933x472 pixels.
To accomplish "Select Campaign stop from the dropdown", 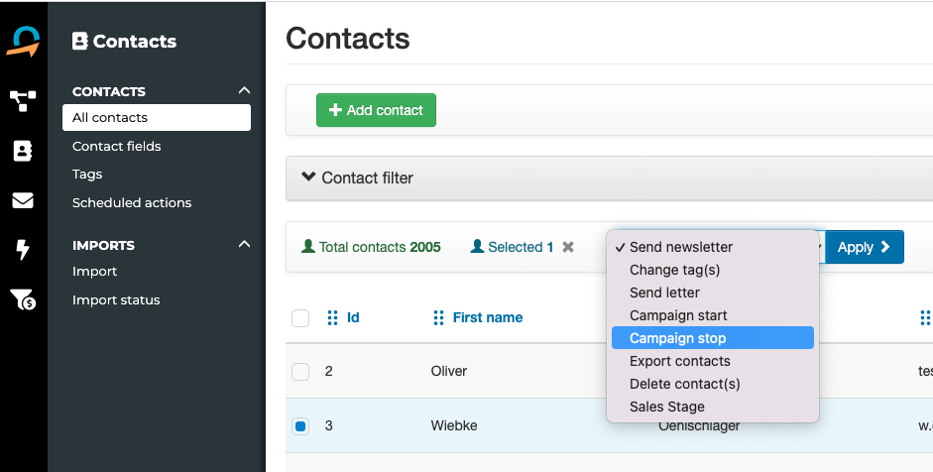I will tap(712, 338).
